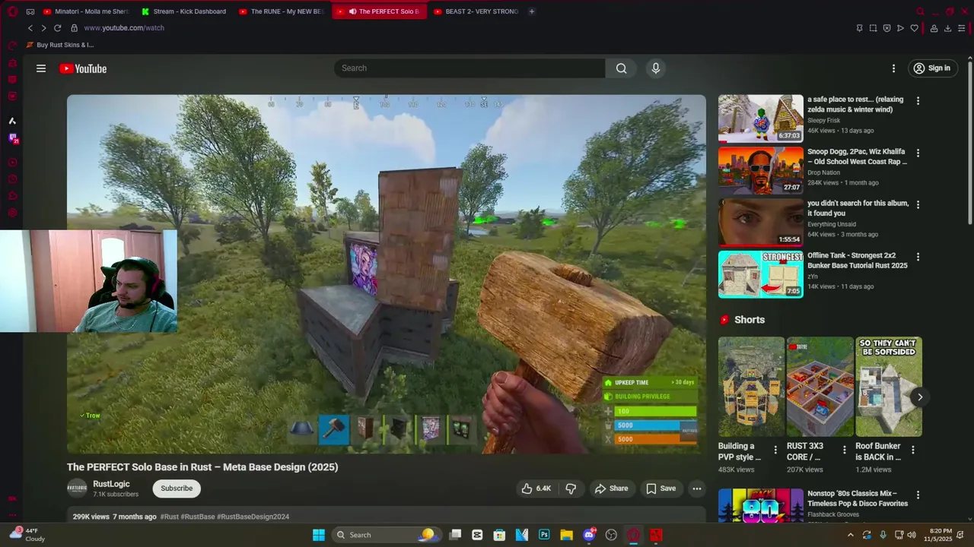Bookmark page with the heart icon
Screen dimensions: 974x547
coord(914,28)
